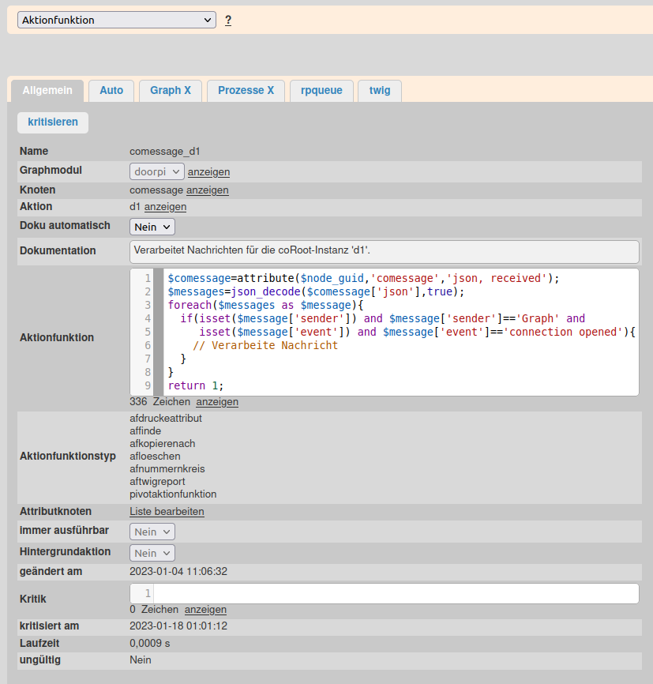
Task: Click anzeigen link beside Knoten comessage
Action: pos(208,190)
